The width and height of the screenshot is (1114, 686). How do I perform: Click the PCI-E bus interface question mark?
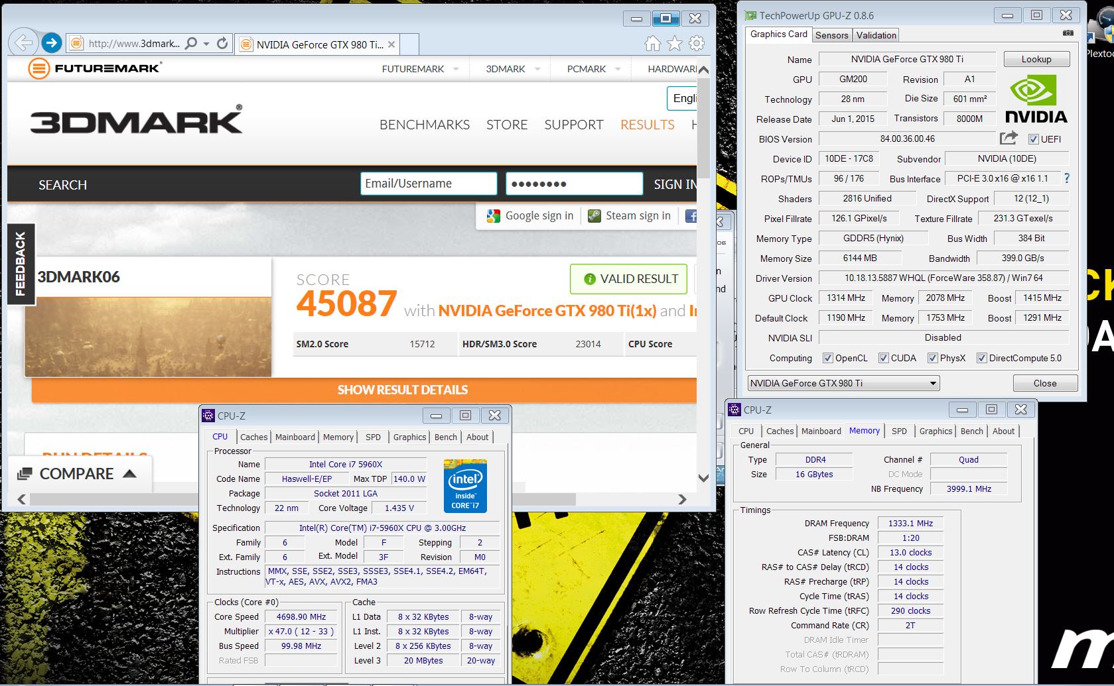pos(1067,178)
